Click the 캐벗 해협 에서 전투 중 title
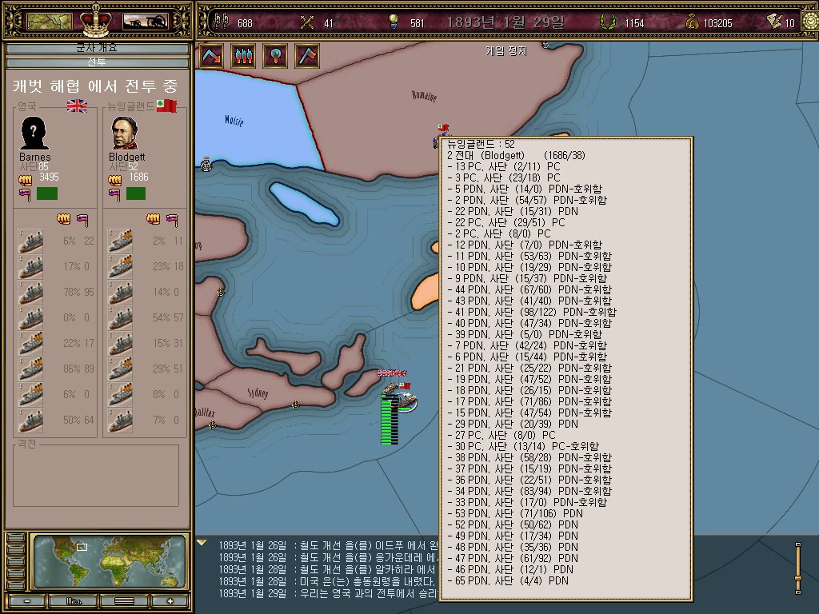The width and height of the screenshot is (819, 614). coord(96,86)
